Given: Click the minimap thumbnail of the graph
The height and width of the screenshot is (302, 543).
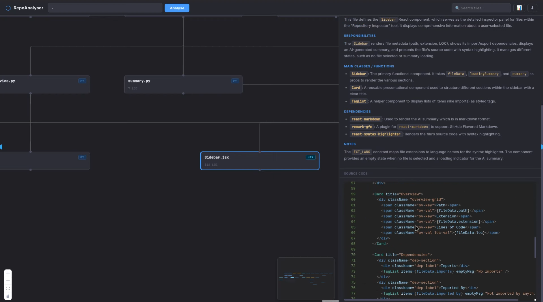Looking at the screenshot, I should click(x=306, y=279).
